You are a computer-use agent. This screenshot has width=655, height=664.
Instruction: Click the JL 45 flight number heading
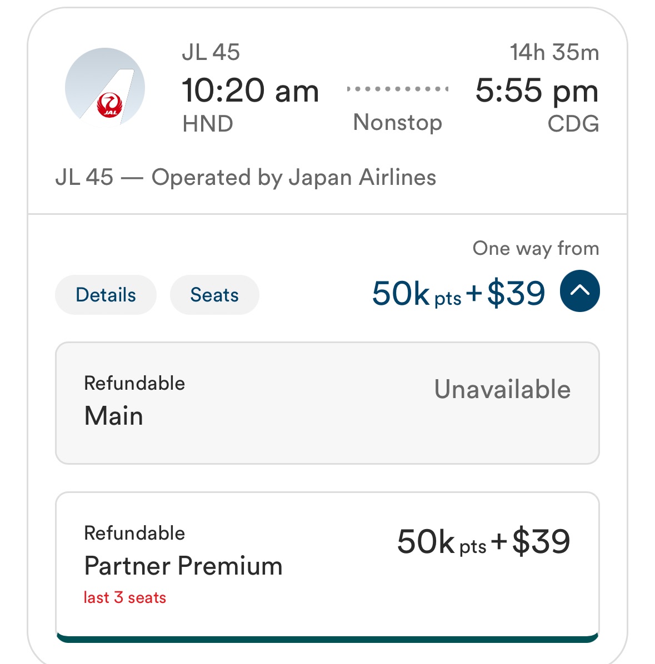[x=211, y=53]
